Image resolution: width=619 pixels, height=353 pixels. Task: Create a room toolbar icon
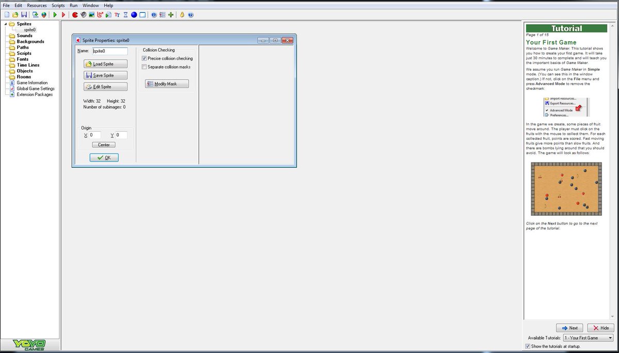coord(142,15)
